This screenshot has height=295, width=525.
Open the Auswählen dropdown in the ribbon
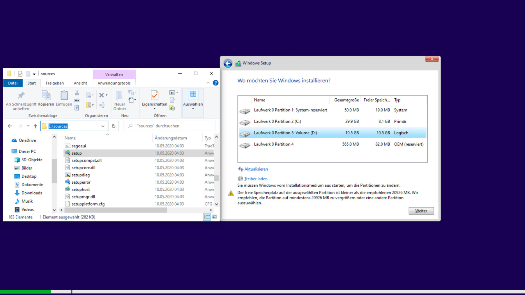pyautogui.click(x=193, y=103)
